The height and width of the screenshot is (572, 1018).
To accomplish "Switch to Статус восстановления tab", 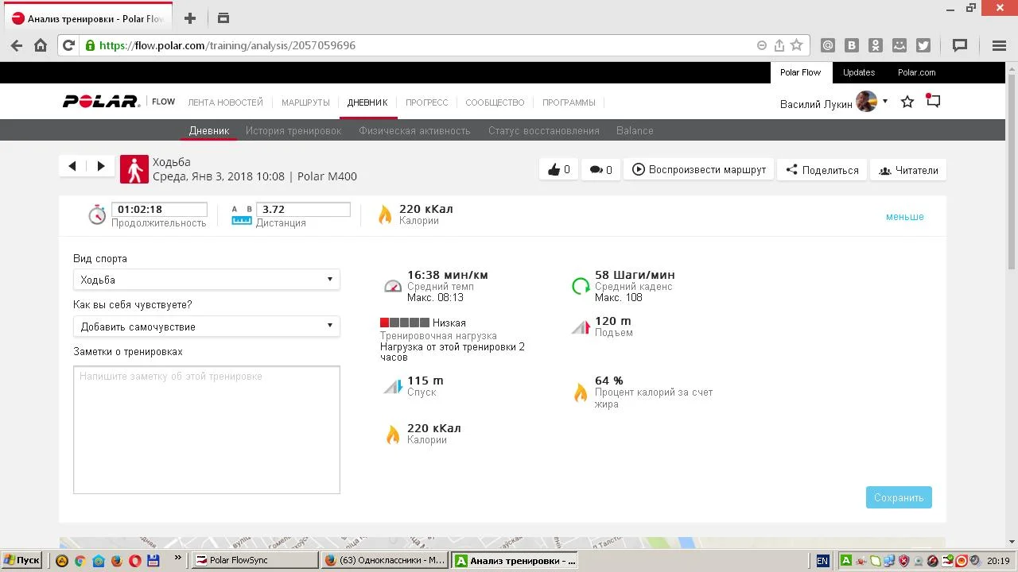I will [544, 130].
